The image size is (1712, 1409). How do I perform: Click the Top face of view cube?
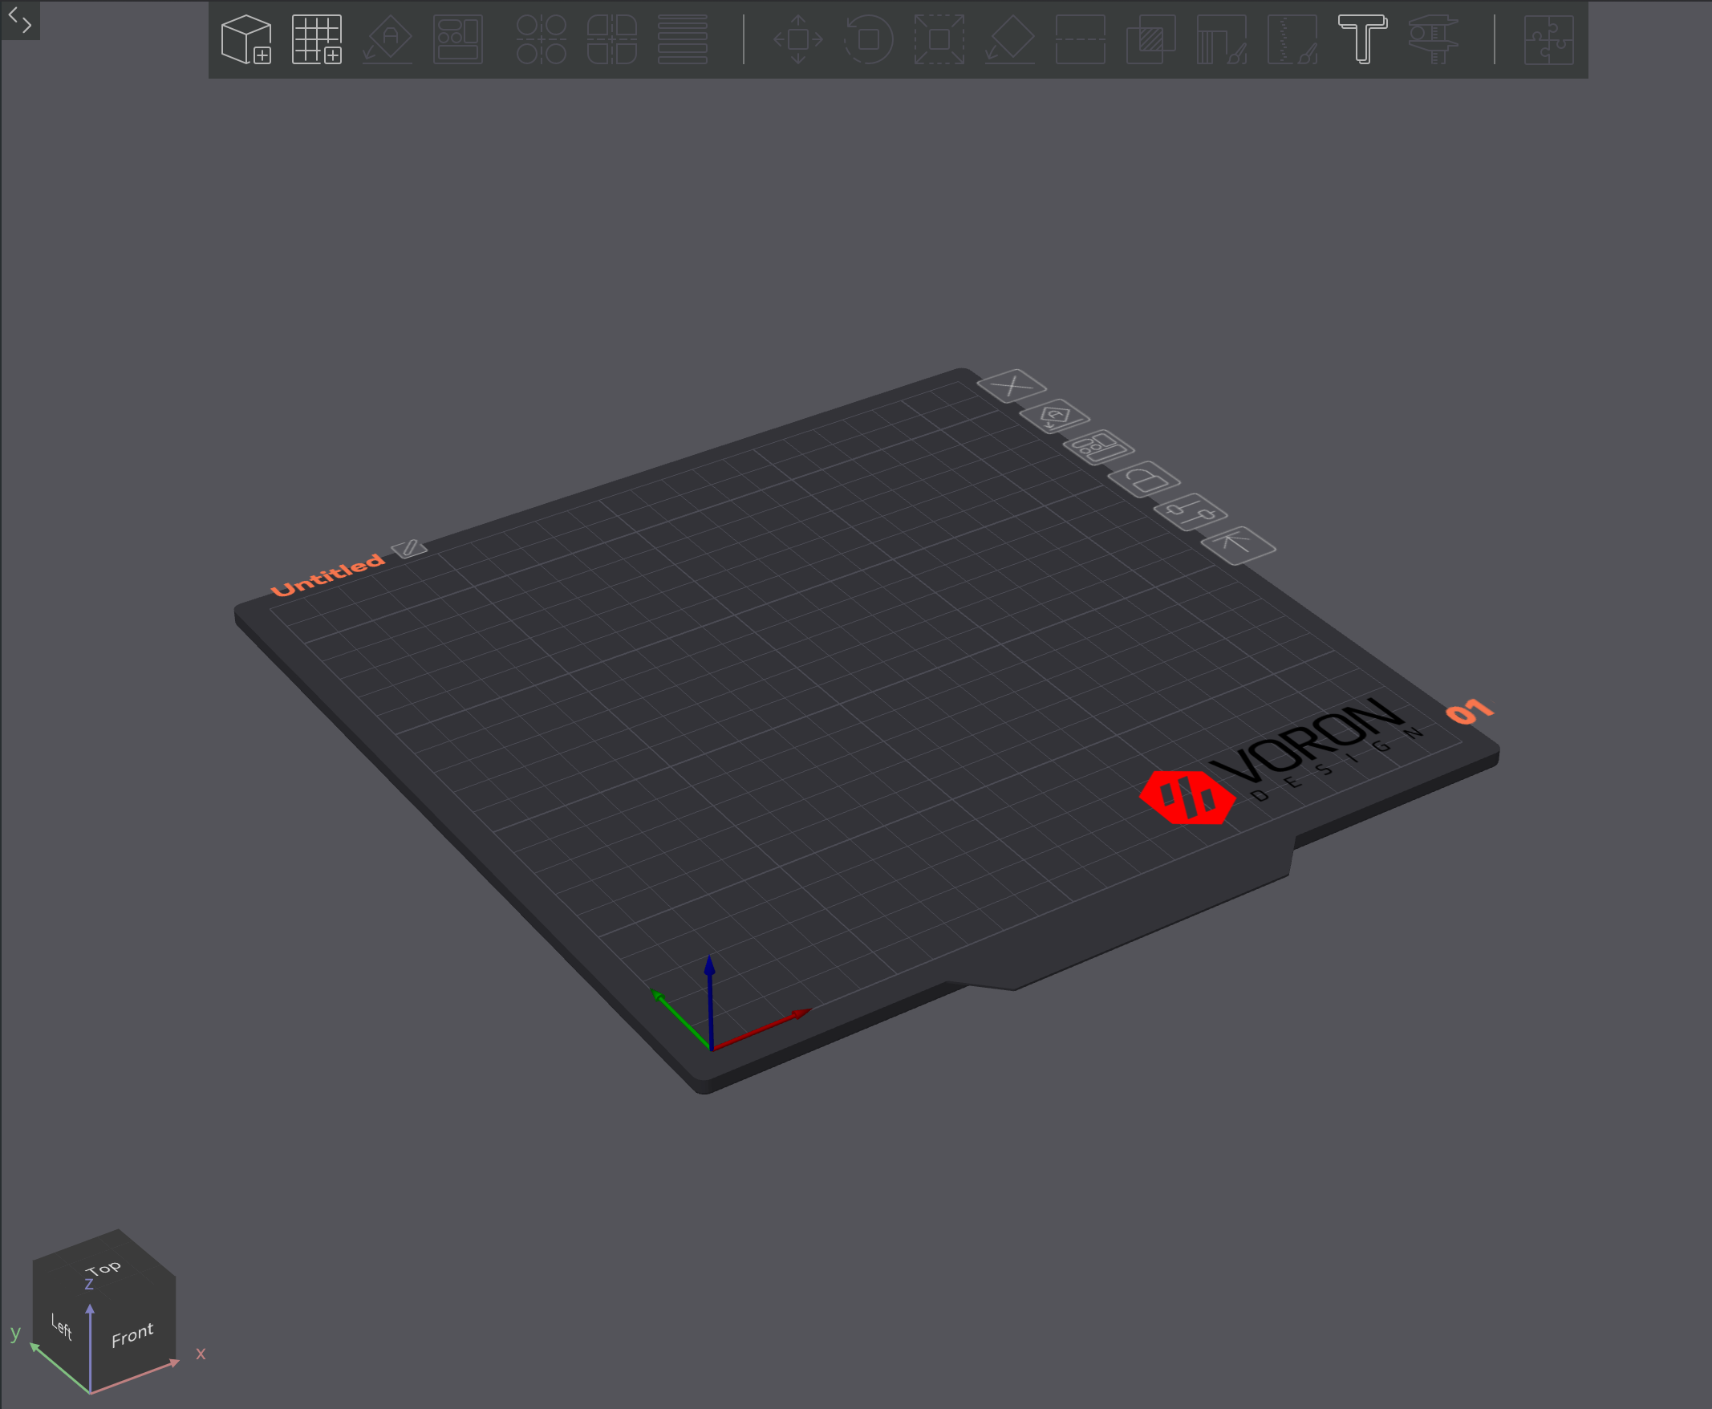[103, 1269]
